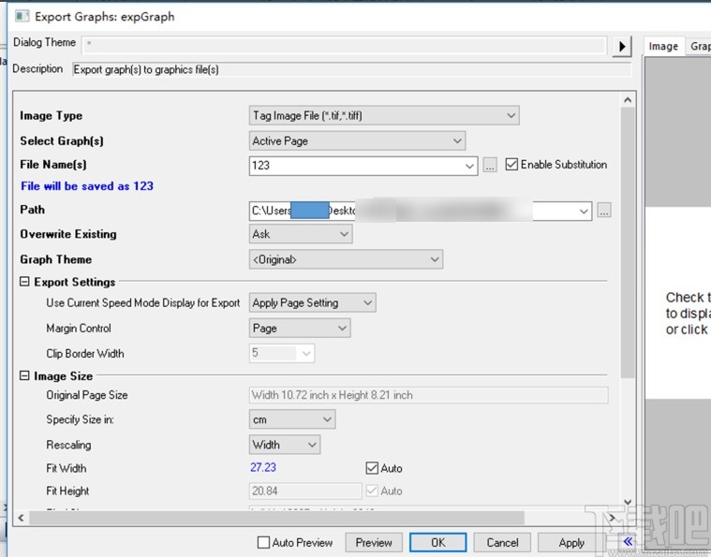This screenshot has height=557, width=711.
Task: Collapse the Export Settings section
Action: (x=24, y=282)
